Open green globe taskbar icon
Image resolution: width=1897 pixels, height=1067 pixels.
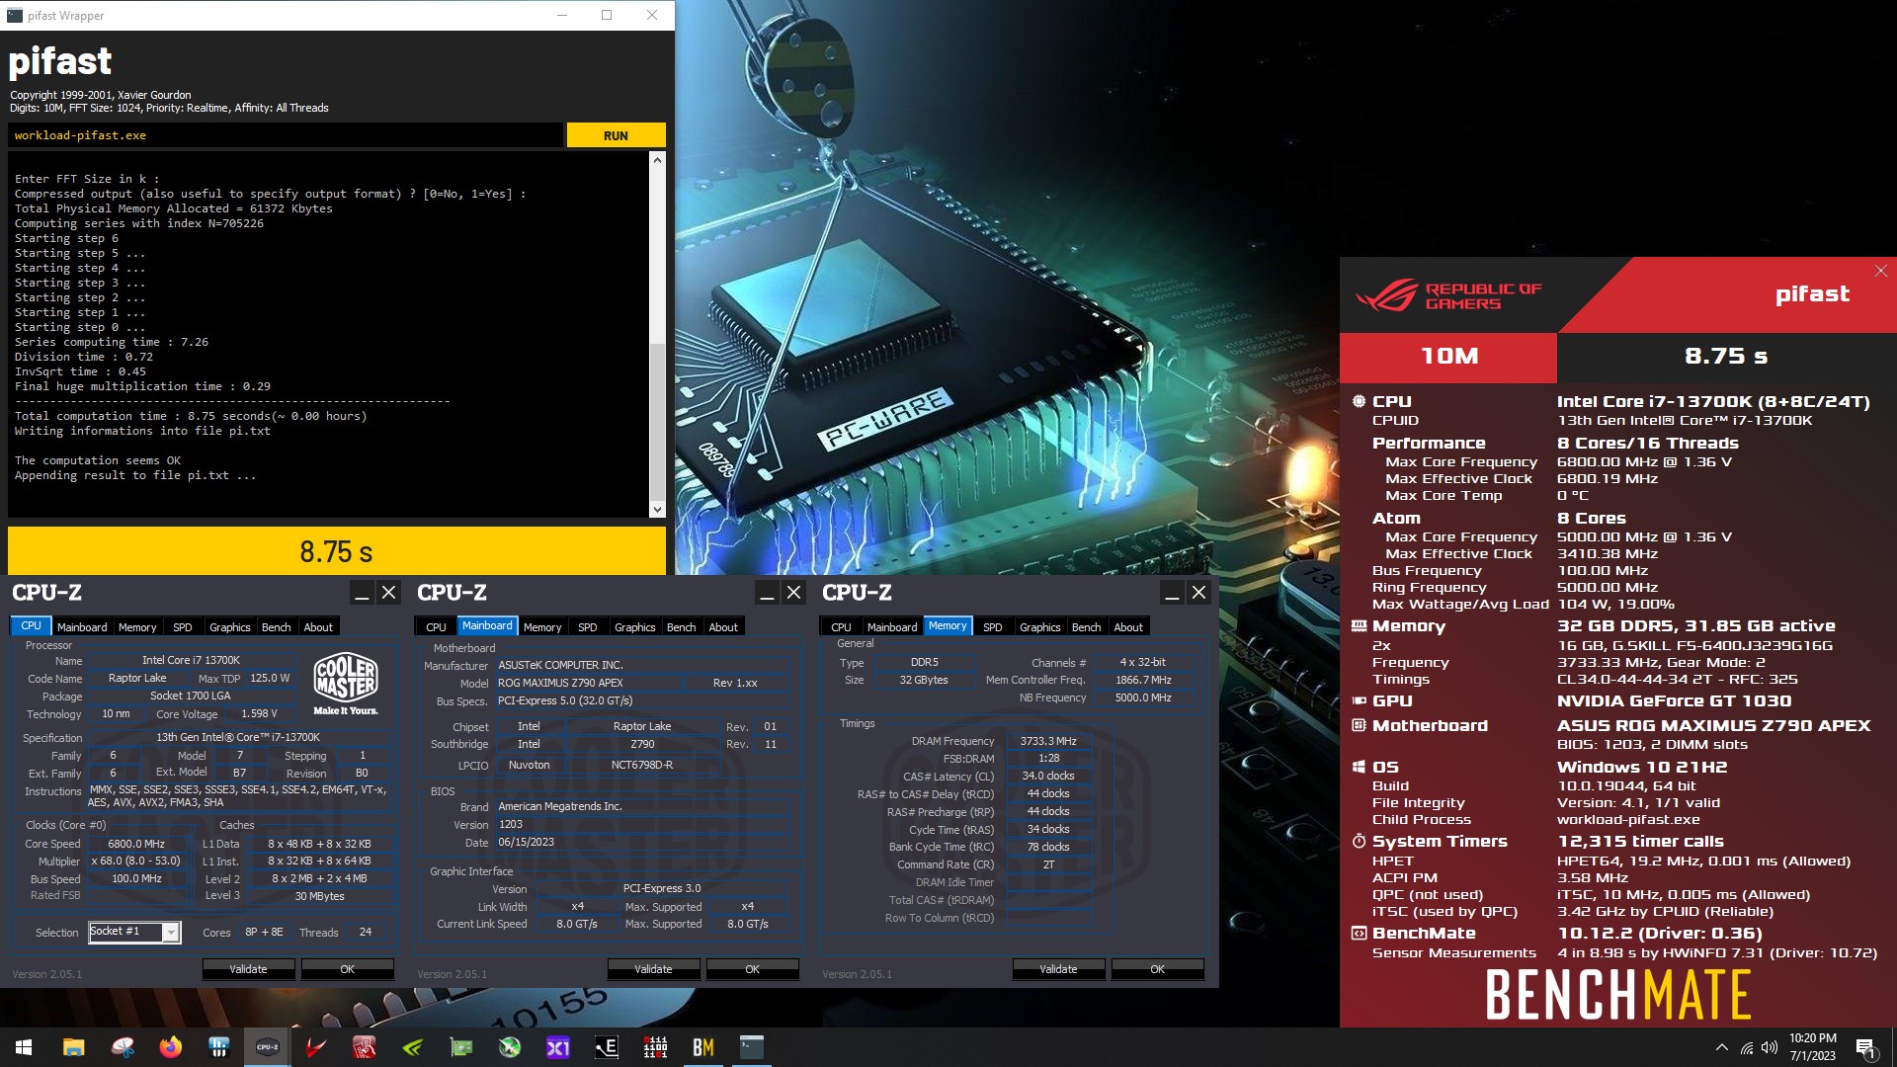pos(510,1047)
